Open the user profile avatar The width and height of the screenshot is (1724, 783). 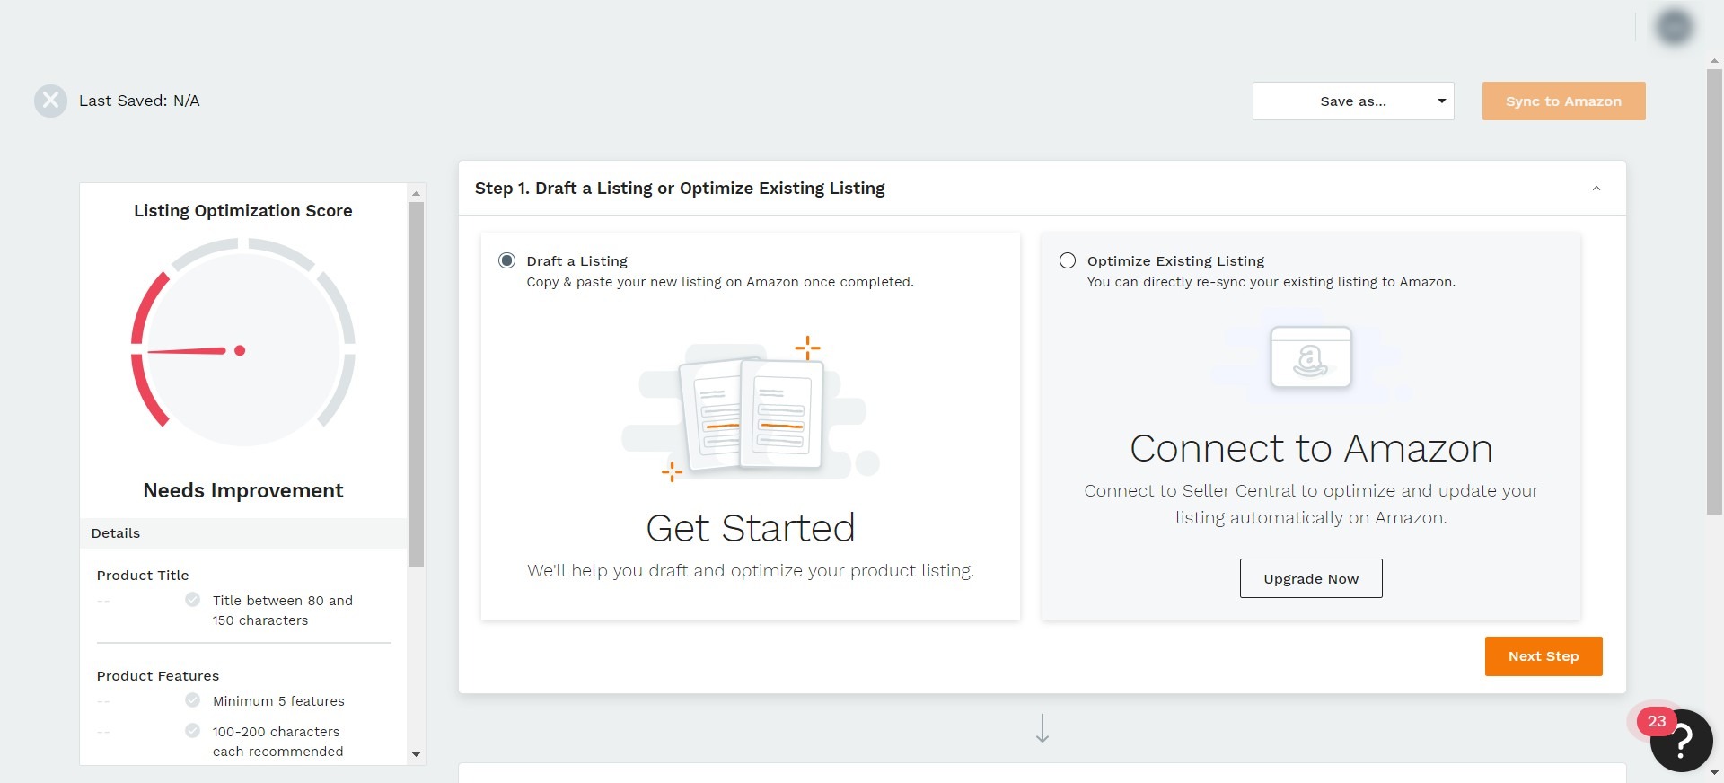pyautogui.click(x=1674, y=27)
